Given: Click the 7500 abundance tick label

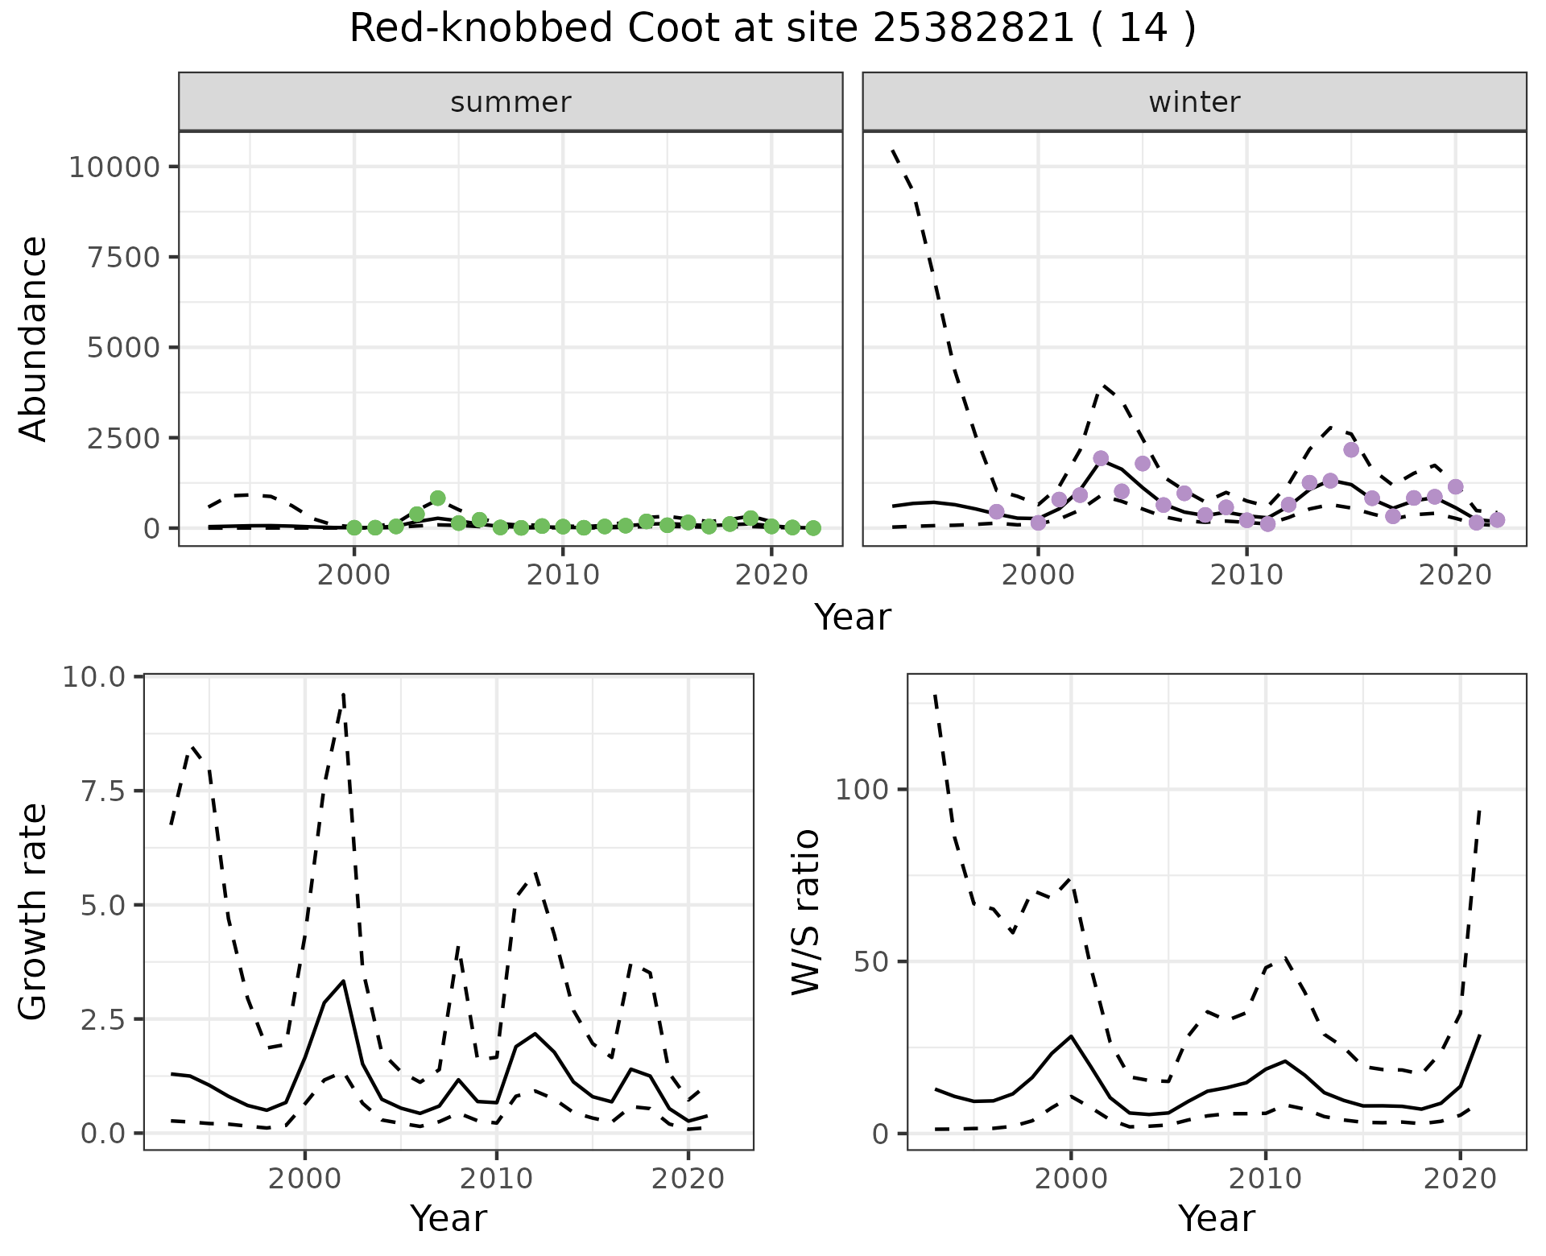Looking at the screenshot, I should pyautogui.click(x=126, y=258).
